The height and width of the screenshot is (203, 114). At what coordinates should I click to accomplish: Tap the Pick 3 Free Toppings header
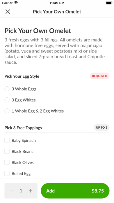pos(23,128)
